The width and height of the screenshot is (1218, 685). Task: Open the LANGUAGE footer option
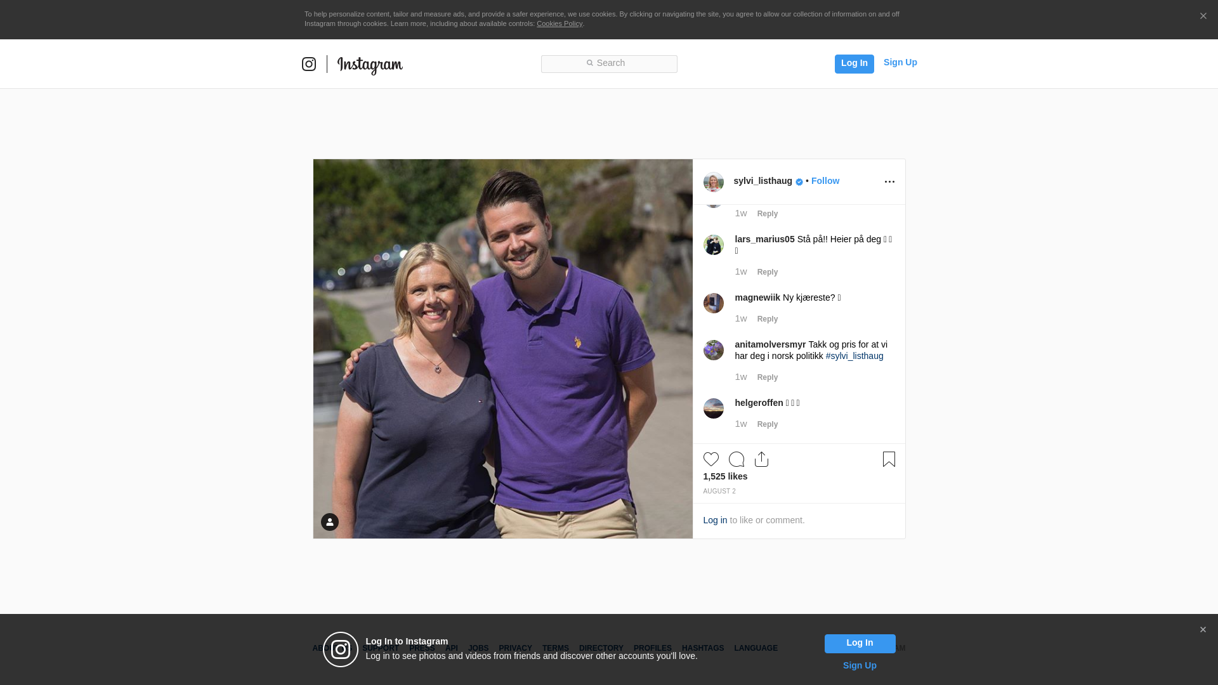point(756,648)
